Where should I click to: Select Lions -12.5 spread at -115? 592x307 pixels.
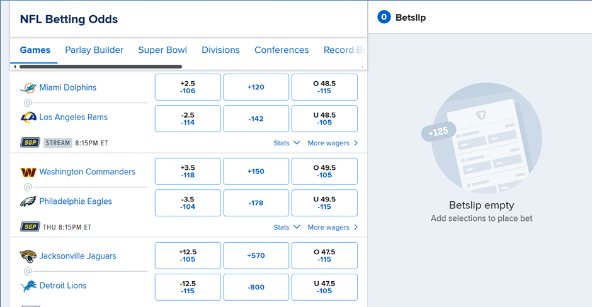(188, 287)
